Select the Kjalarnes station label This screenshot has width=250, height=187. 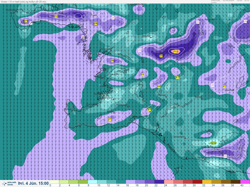pyautogui.click(x=105, y=86)
